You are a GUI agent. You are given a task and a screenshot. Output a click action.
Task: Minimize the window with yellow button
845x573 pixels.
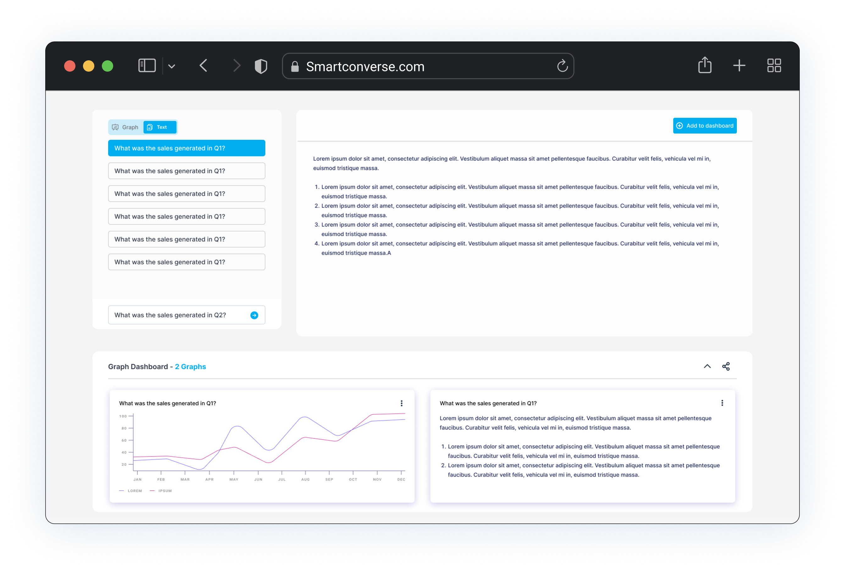click(89, 66)
